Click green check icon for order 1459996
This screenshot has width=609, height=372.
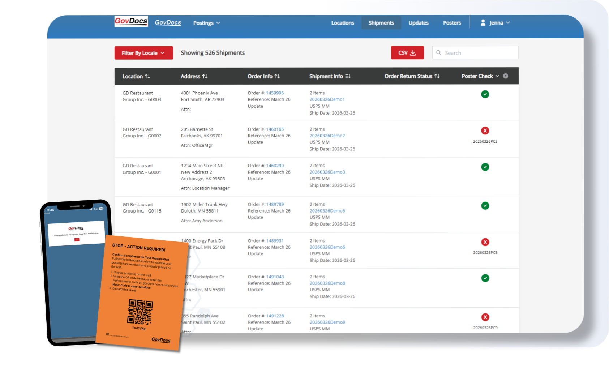[485, 94]
